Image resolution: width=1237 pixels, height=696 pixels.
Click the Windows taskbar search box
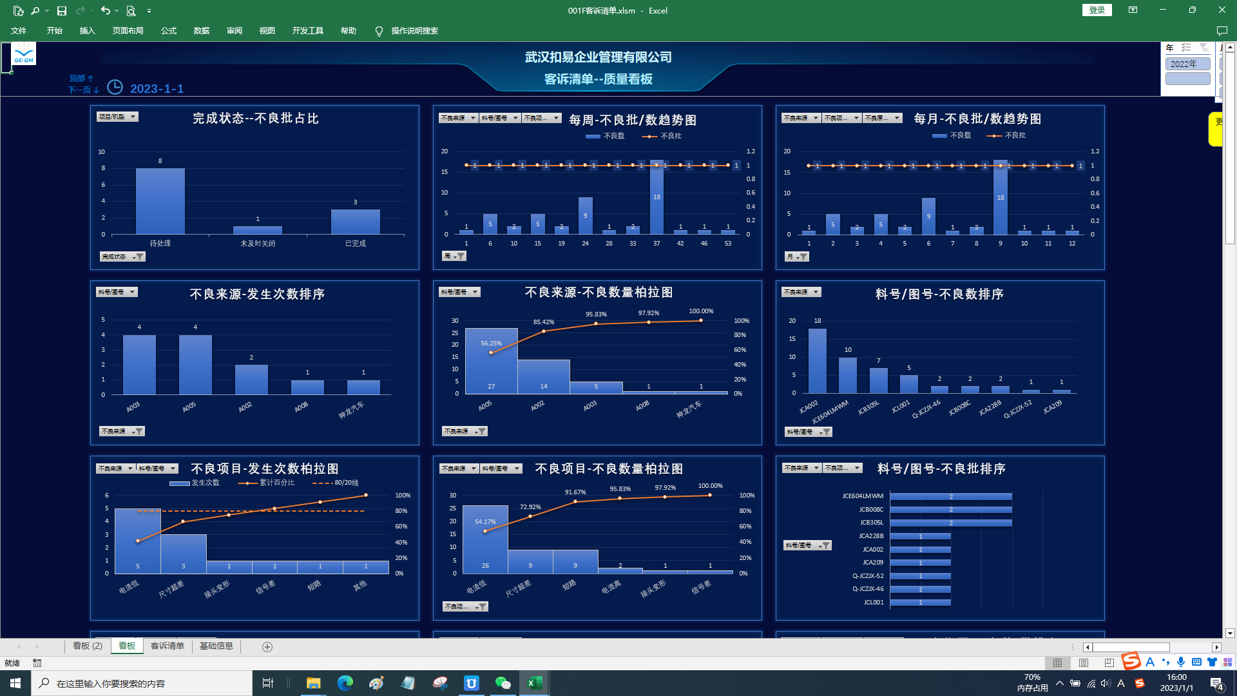pos(142,683)
